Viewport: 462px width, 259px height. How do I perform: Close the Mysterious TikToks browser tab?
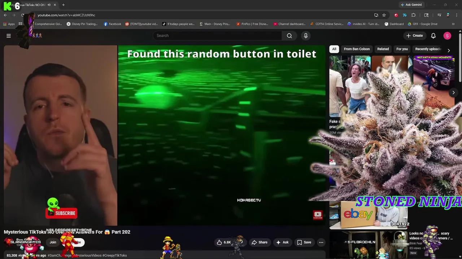click(55, 5)
